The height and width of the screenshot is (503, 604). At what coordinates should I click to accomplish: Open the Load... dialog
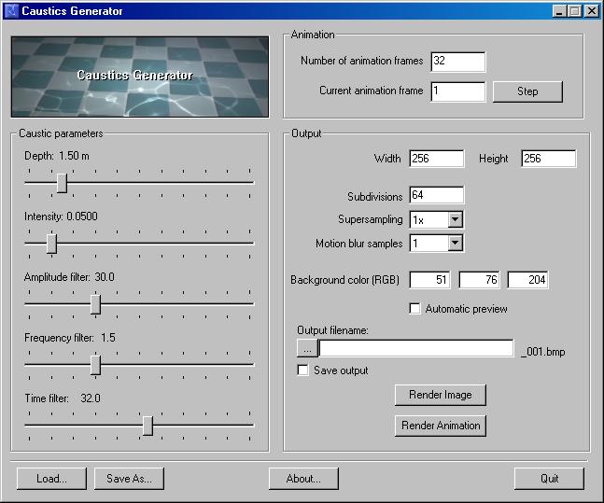(51, 479)
